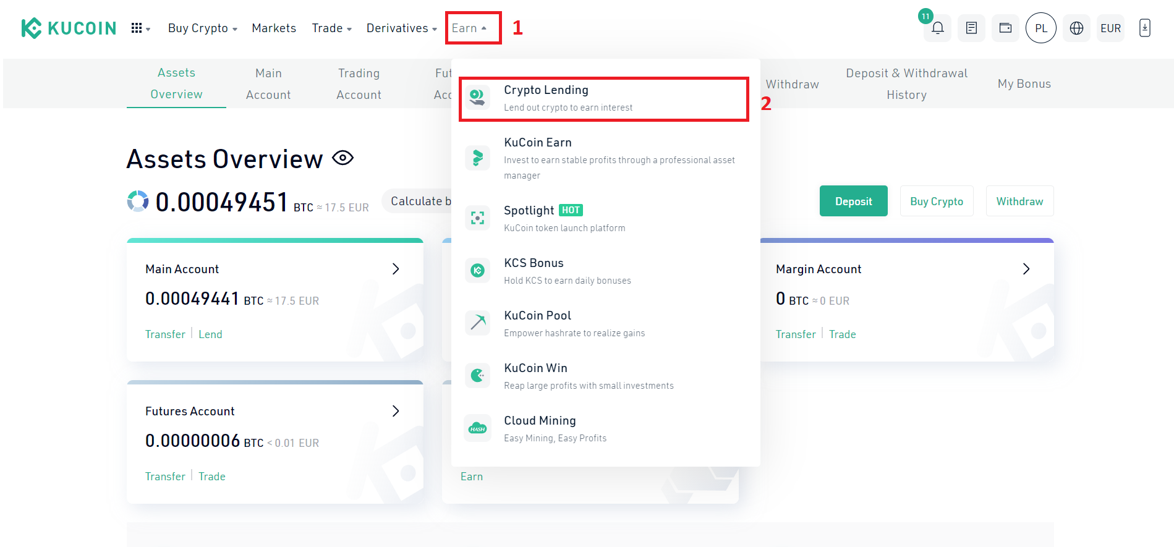This screenshot has width=1174, height=547.
Task: Click Trade link in Margin Account
Action: [842, 334]
